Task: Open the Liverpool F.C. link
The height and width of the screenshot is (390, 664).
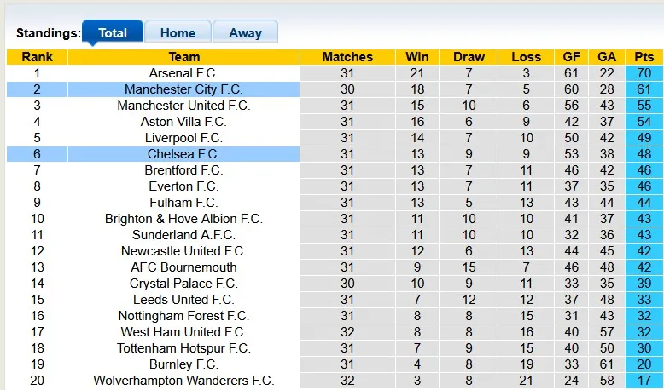Action: pyautogui.click(x=183, y=138)
